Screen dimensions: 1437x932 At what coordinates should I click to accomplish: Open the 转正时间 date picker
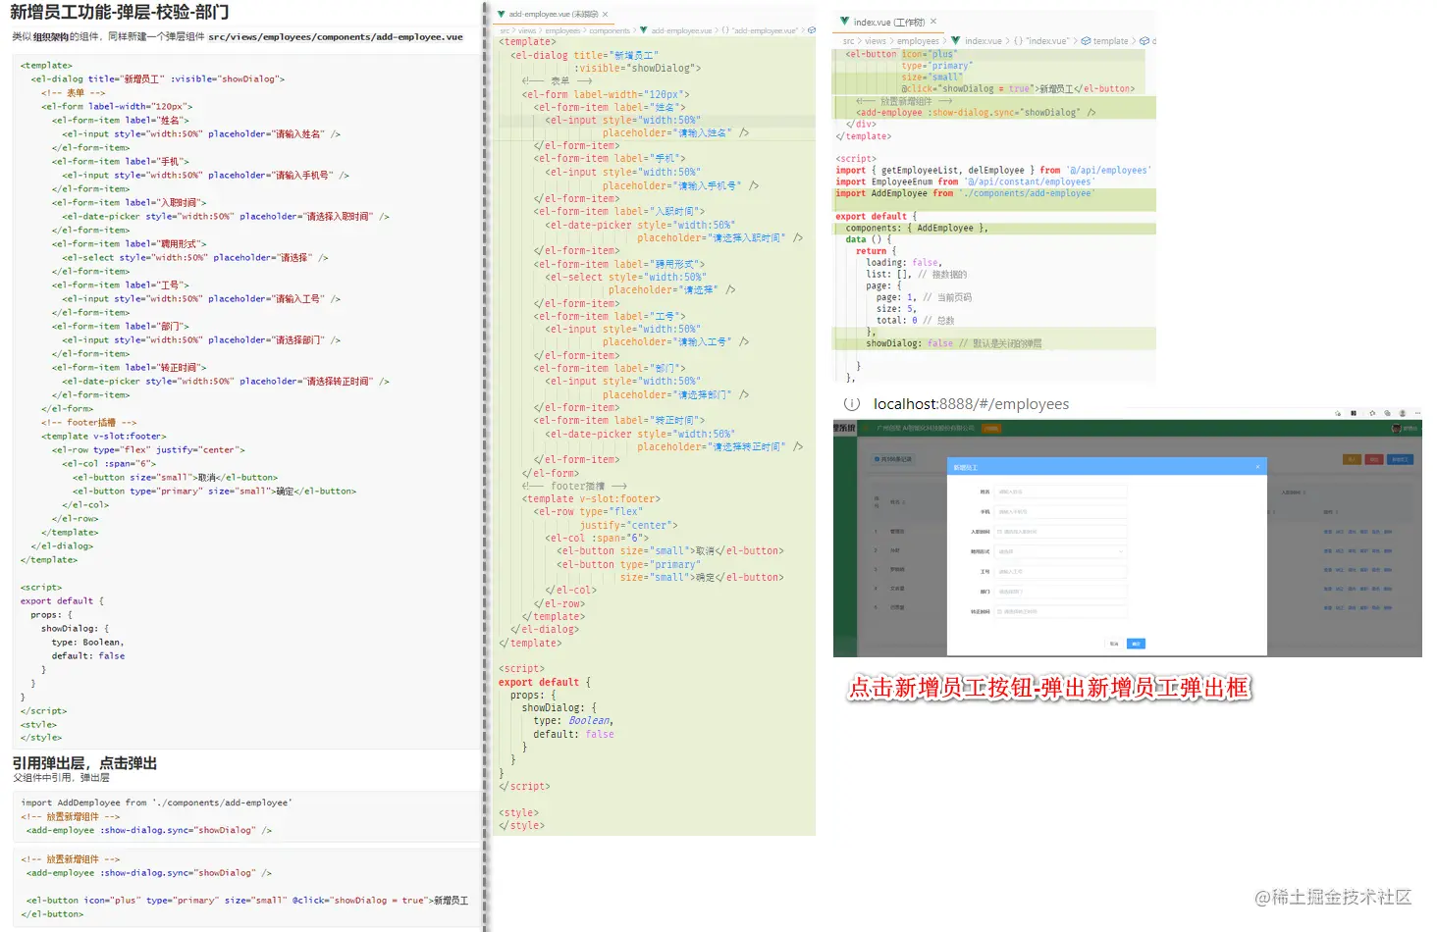pos(1061,611)
